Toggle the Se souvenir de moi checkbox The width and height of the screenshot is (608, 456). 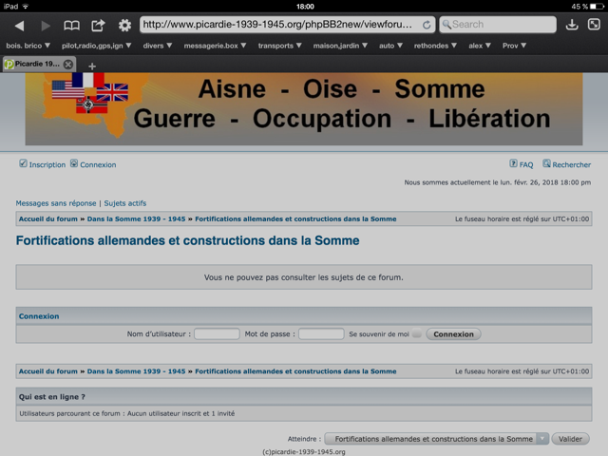(x=417, y=333)
